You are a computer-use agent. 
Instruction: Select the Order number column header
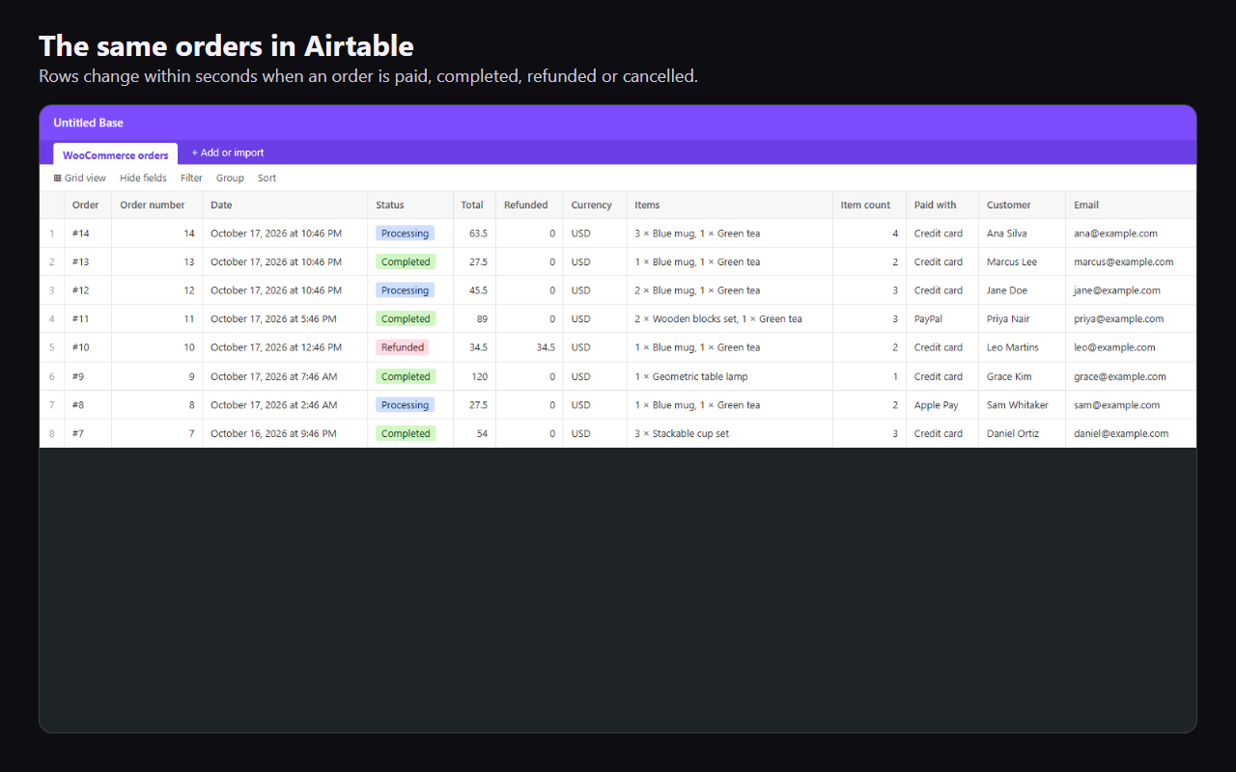[x=157, y=205]
